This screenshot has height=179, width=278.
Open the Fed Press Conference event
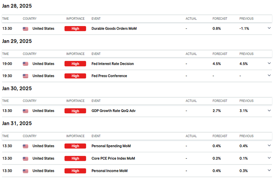109,76
